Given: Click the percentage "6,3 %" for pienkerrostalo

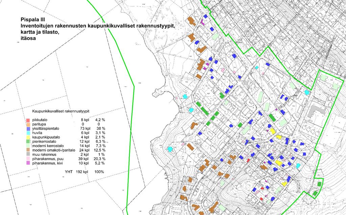Looking at the screenshot, I should (x=100, y=141).
